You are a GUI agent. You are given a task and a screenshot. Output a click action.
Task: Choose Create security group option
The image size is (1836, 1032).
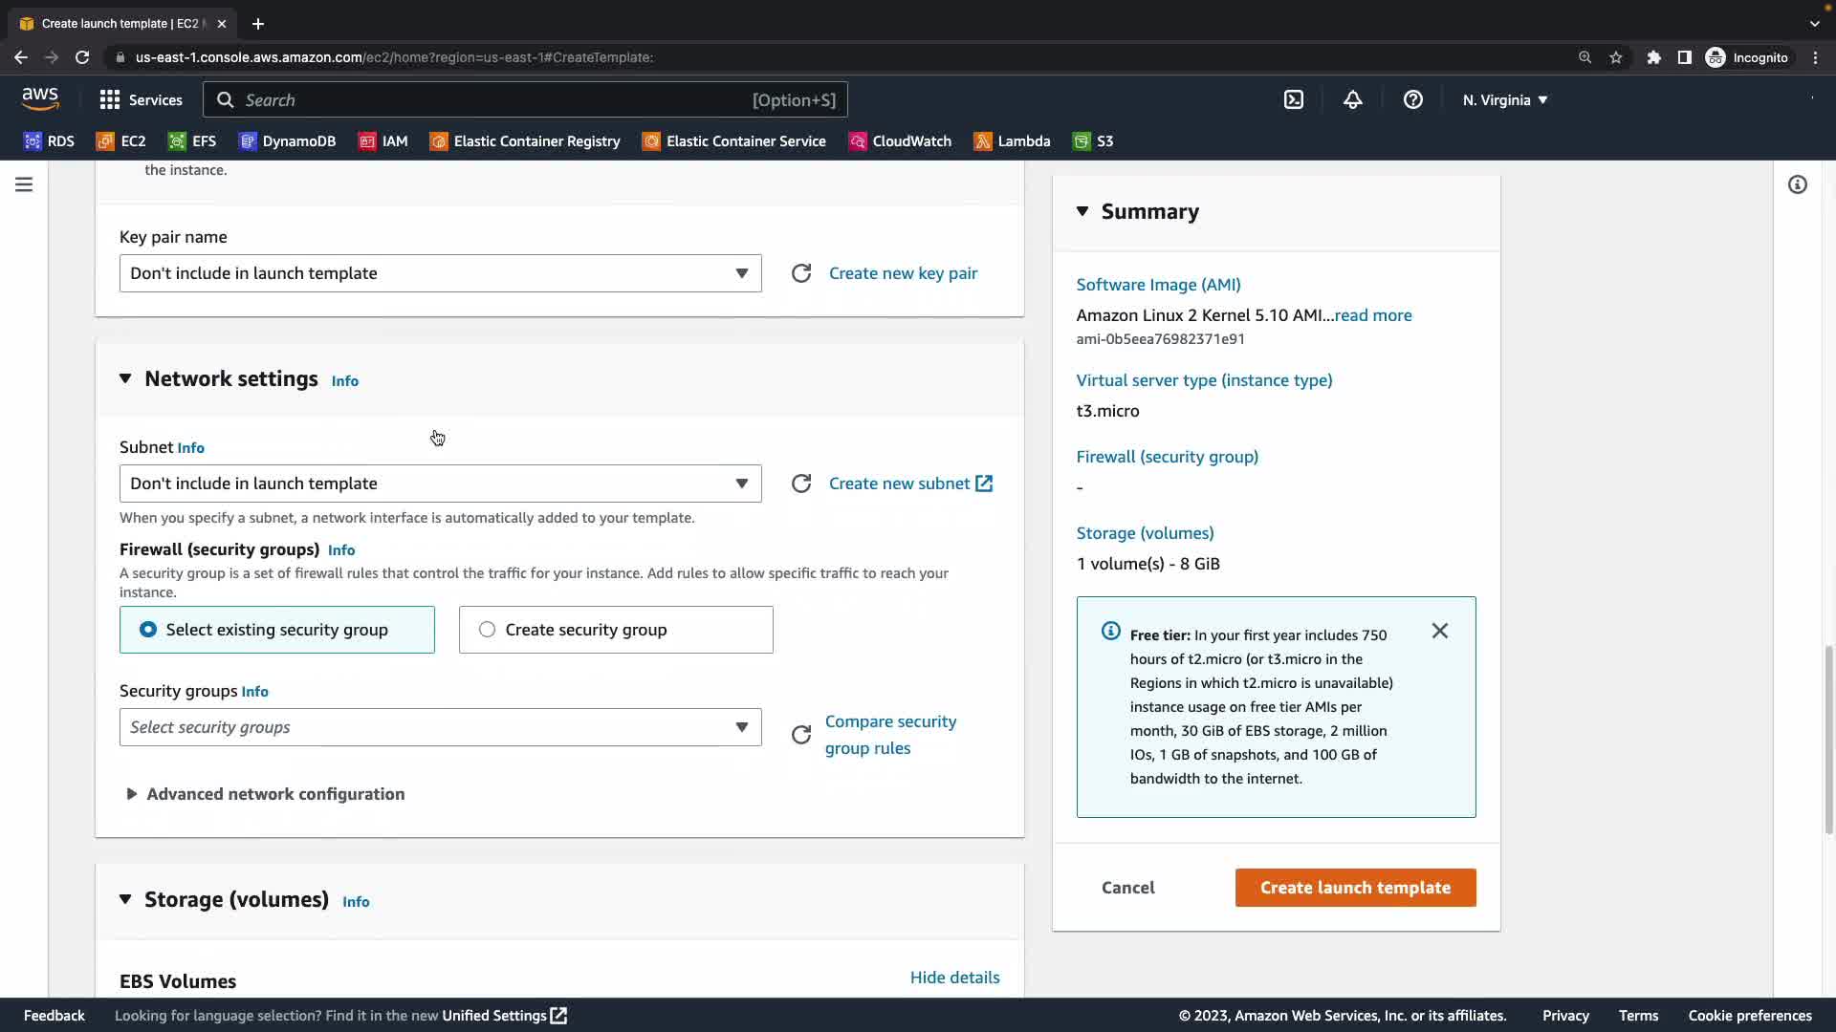(x=615, y=630)
